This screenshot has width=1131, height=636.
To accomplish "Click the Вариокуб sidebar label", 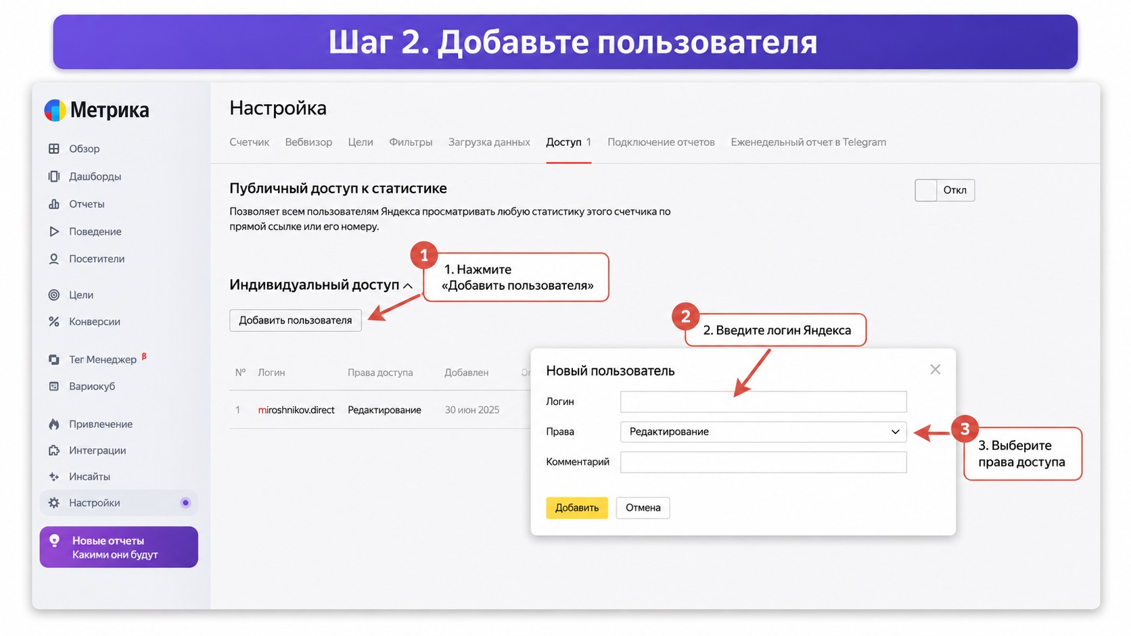I will point(92,387).
